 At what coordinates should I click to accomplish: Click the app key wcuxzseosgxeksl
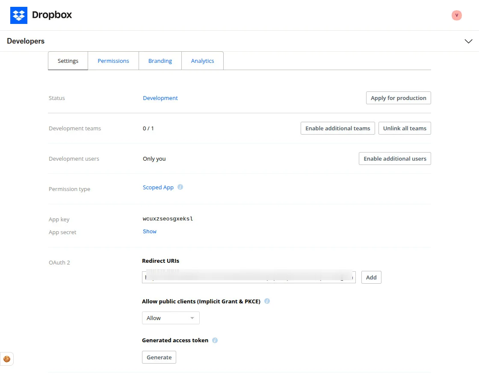(x=168, y=218)
